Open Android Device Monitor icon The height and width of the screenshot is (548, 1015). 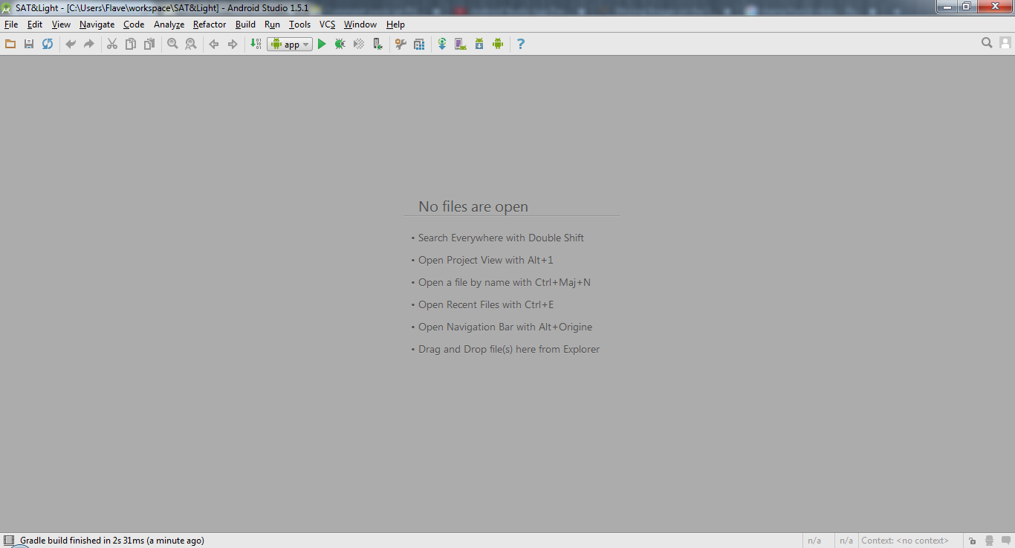point(498,45)
